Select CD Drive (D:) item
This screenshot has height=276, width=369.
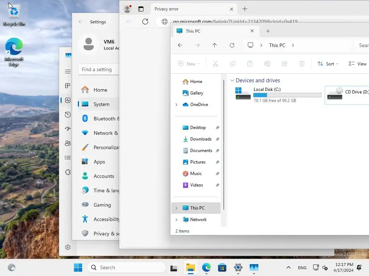coord(347,95)
